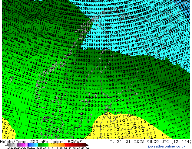Click the '42' positive legend scale value

point(79,148)
